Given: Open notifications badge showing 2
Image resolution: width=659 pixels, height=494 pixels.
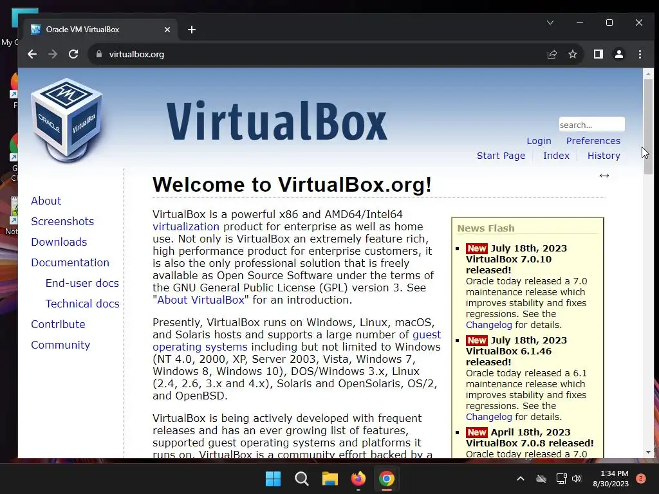Looking at the screenshot, I should click(640, 479).
